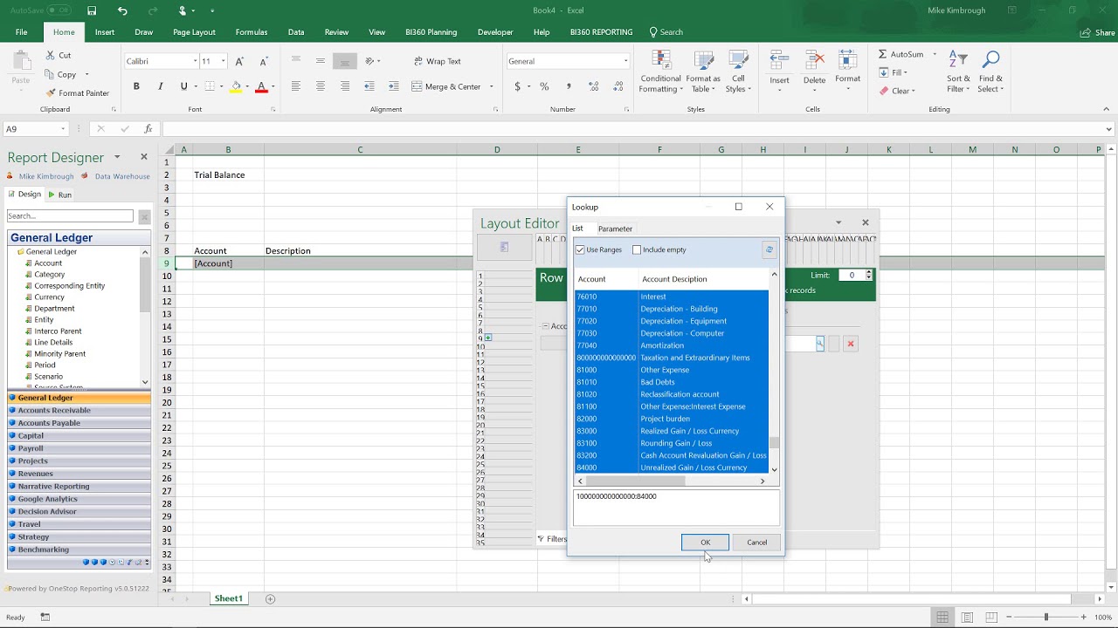Open the Payroll module
This screenshot has width=1118, height=628.
[x=79, y=448]
